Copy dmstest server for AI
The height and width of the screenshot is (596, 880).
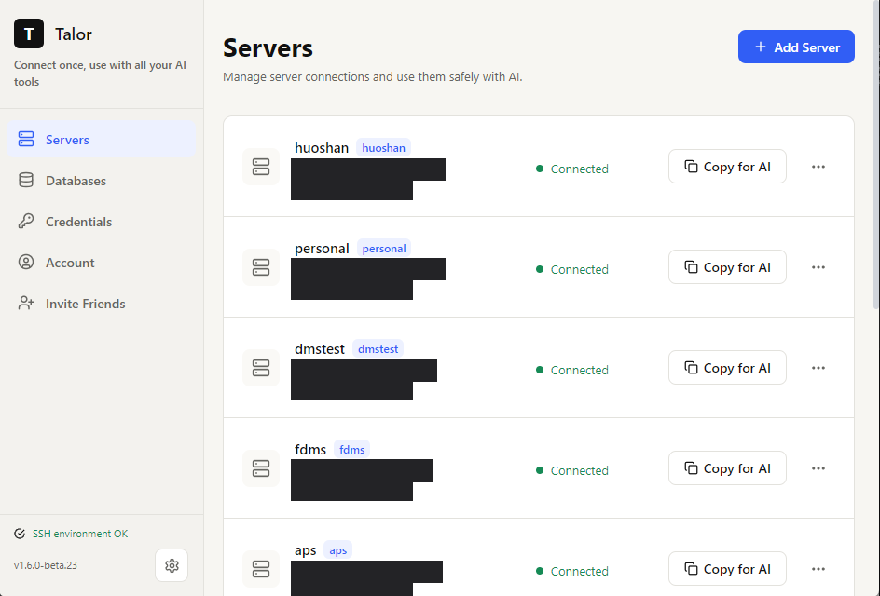pos(727,368)
